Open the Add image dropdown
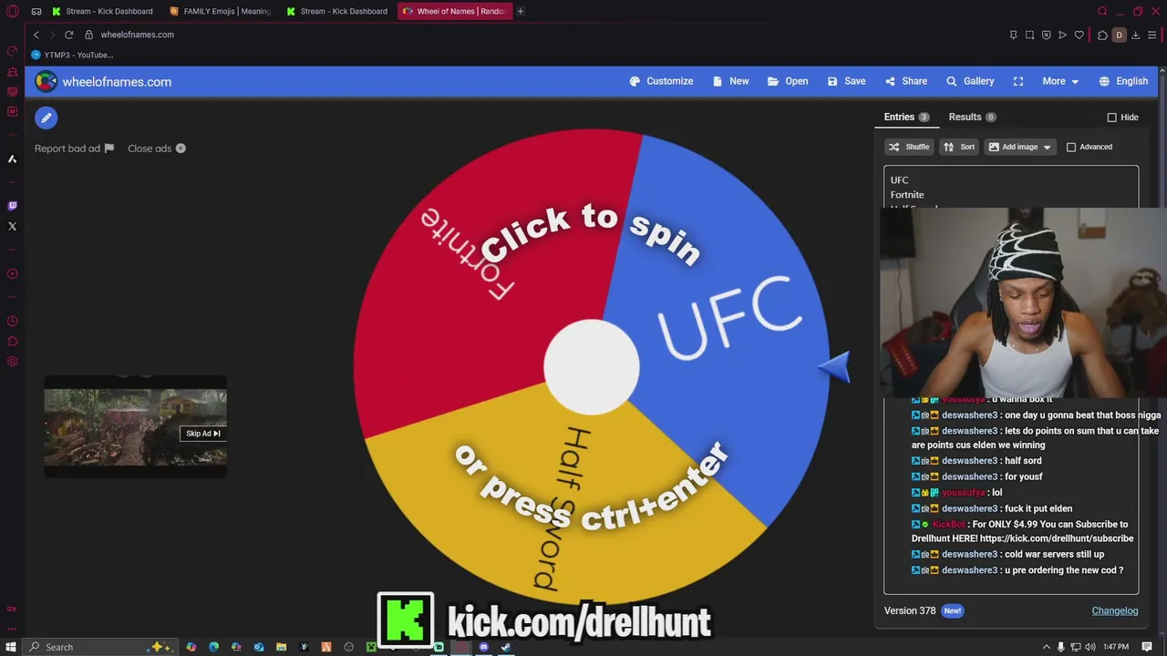 click(1019, 147)
